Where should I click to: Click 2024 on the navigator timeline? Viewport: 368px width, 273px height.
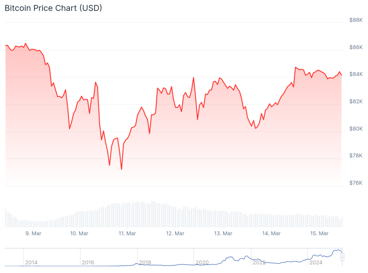click(x=316, y=263)
